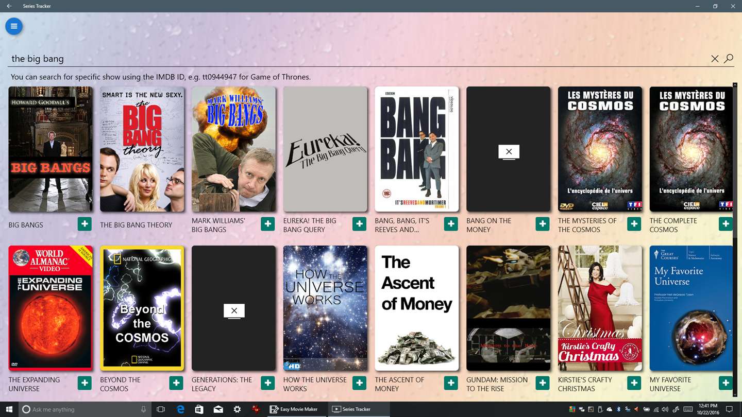Select the Eureka! The Big Bang Query poster
Viewport: 742px width, 417px height.
click(x=325, y=149)
